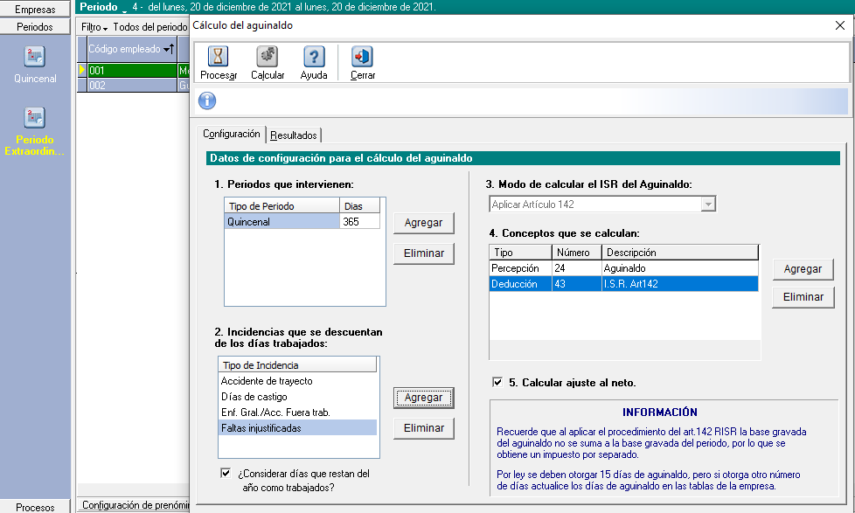Click Agregar for incidences list
Viewport: 855px width, 513px height.
pos(424,398)
